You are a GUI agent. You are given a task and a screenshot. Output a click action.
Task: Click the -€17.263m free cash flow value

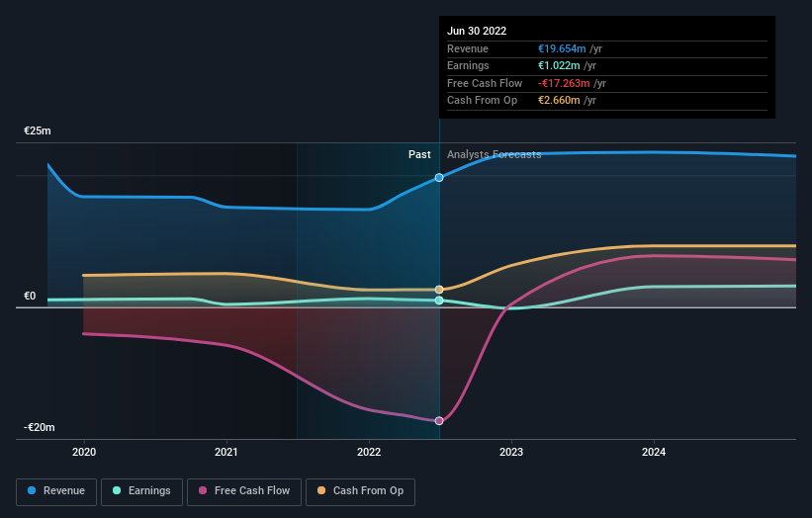[x=564, y=83]
